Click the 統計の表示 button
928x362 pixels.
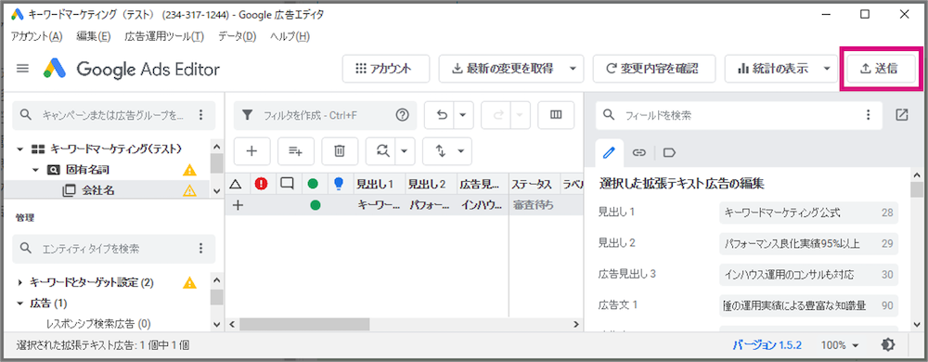(772, 69)
